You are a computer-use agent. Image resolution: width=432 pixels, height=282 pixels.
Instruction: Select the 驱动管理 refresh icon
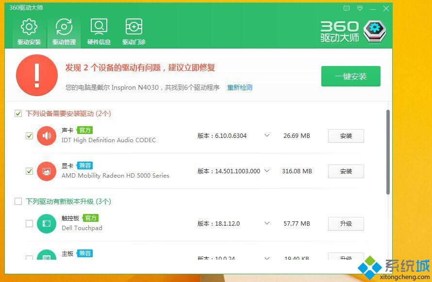(x=64, y=27)
